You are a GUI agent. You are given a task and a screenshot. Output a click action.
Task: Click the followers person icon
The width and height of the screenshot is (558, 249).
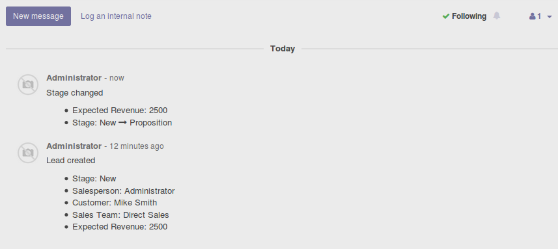point(533,16)
